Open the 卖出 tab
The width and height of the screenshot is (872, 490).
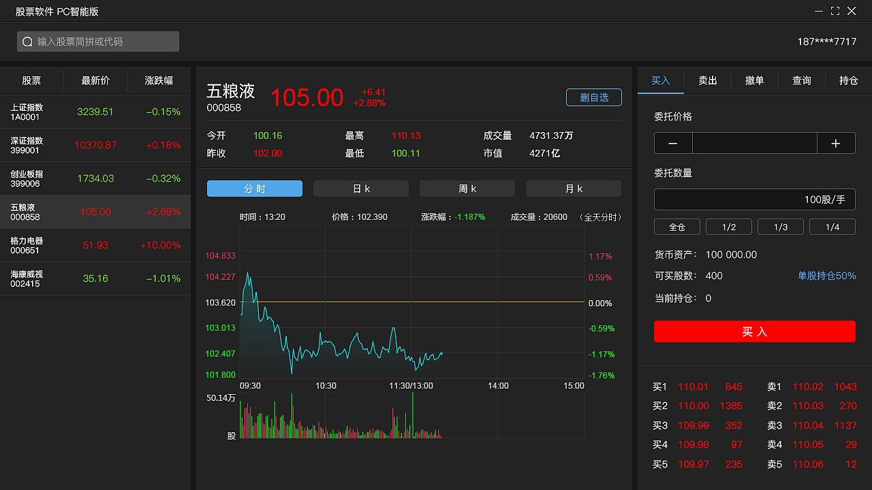click(707, 80)
